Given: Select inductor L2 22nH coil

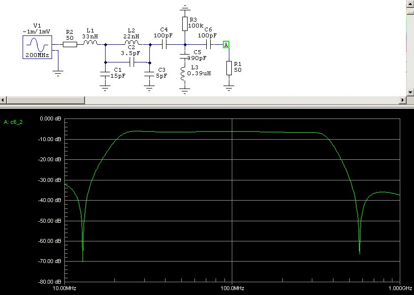Looking at the screenshot, I should [132, 43].
